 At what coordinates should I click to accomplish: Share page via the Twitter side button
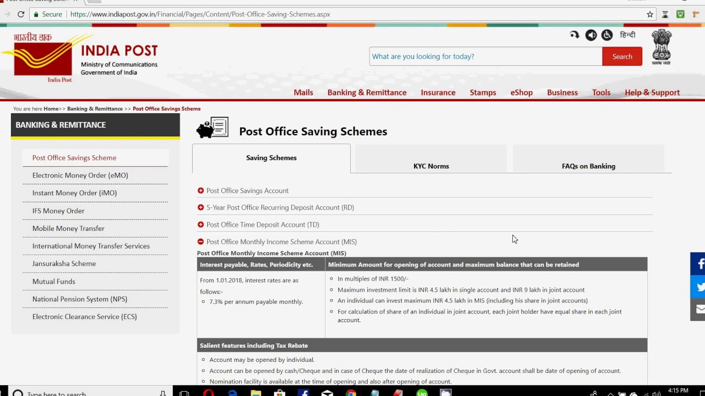tap(698, 287)
